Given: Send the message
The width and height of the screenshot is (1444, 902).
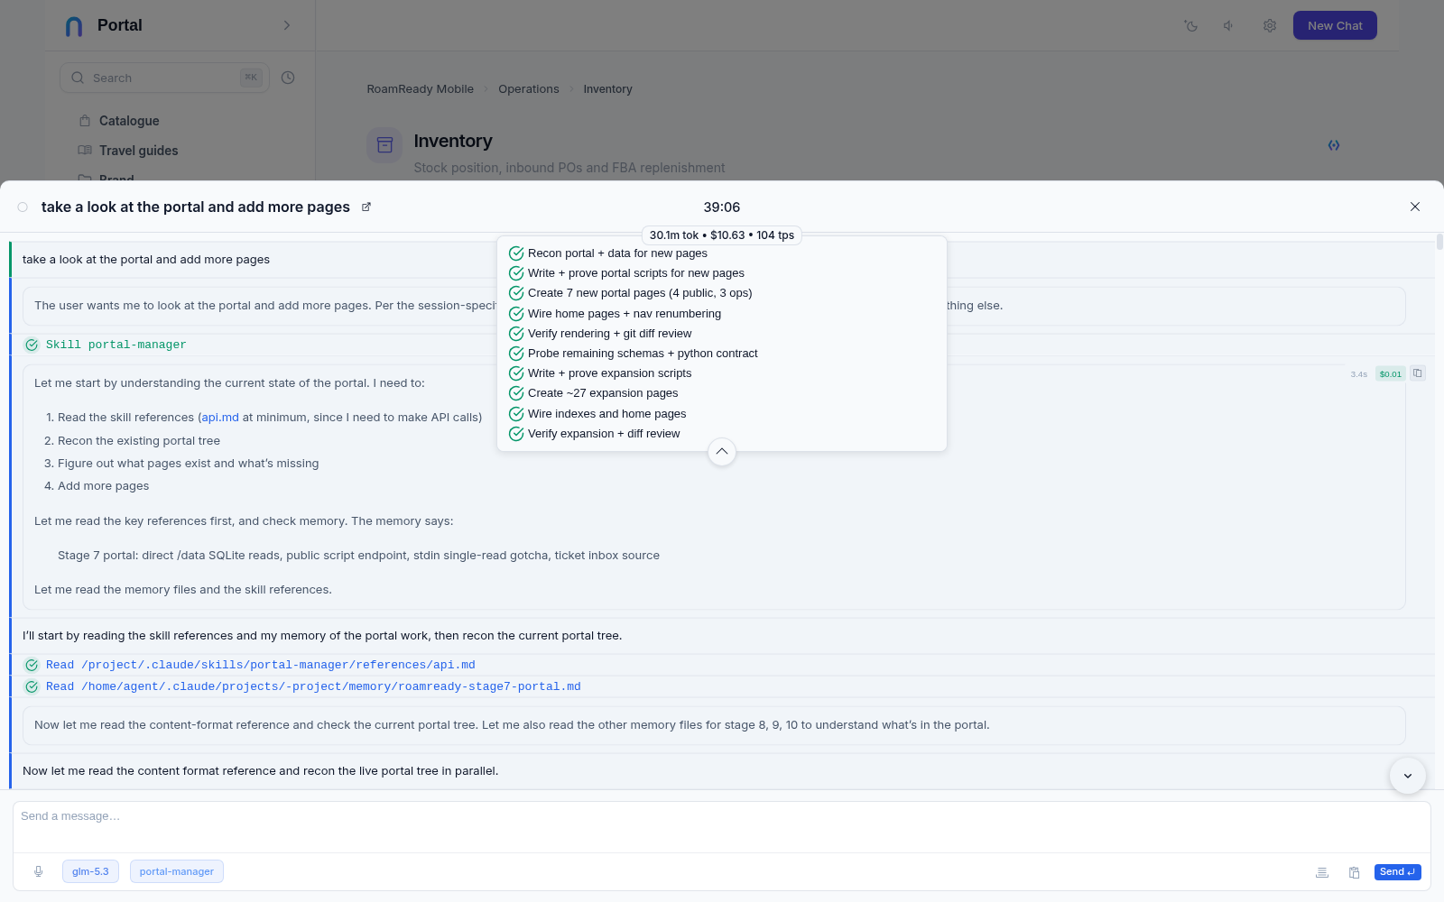Looking at the screenshot, I should (1398, 872).
